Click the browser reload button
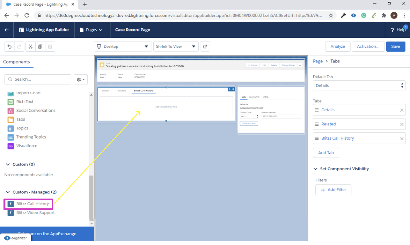Screen dimensions: 410x245 tap(27, 15)
